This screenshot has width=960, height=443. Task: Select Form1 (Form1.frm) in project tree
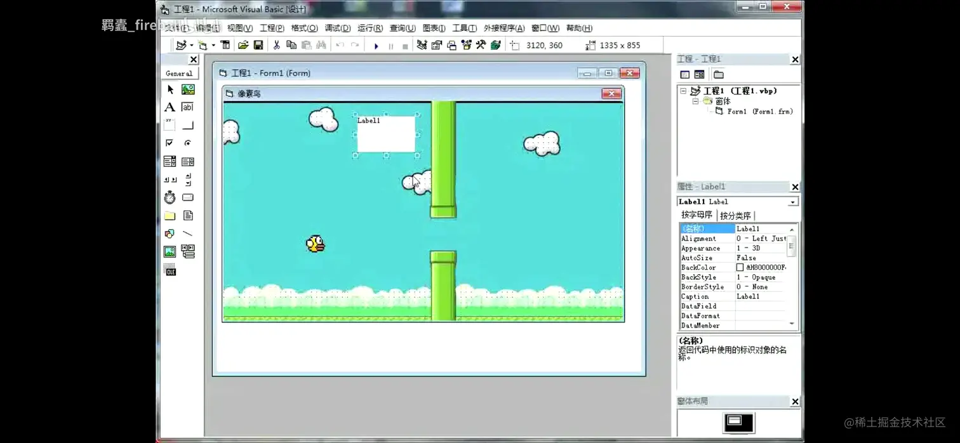(760, 112)
